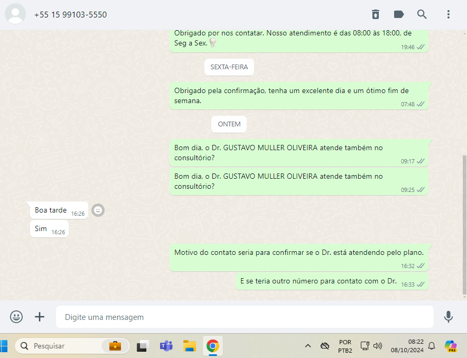This screenshot has width=467, height=358.
Task: Select the 'Boa tarde' received message
Action: pyautogui.click(x=59, y=210)
